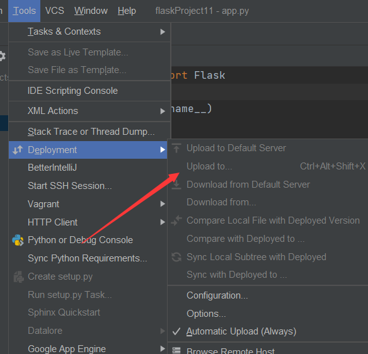This screenshot has width=368, height=354.
Task: Select the Deployment menu item
Action: [88, 150]
